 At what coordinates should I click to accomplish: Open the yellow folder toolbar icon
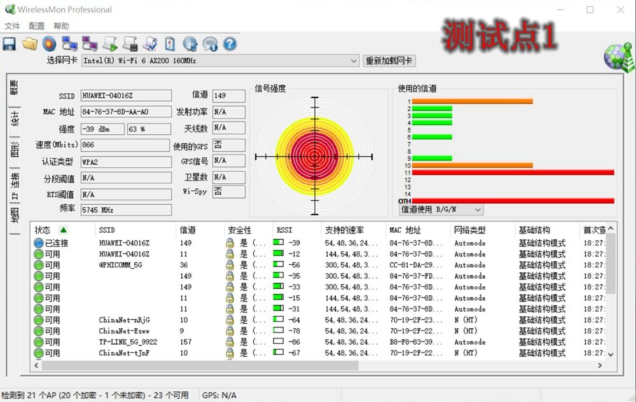point(30,44)
